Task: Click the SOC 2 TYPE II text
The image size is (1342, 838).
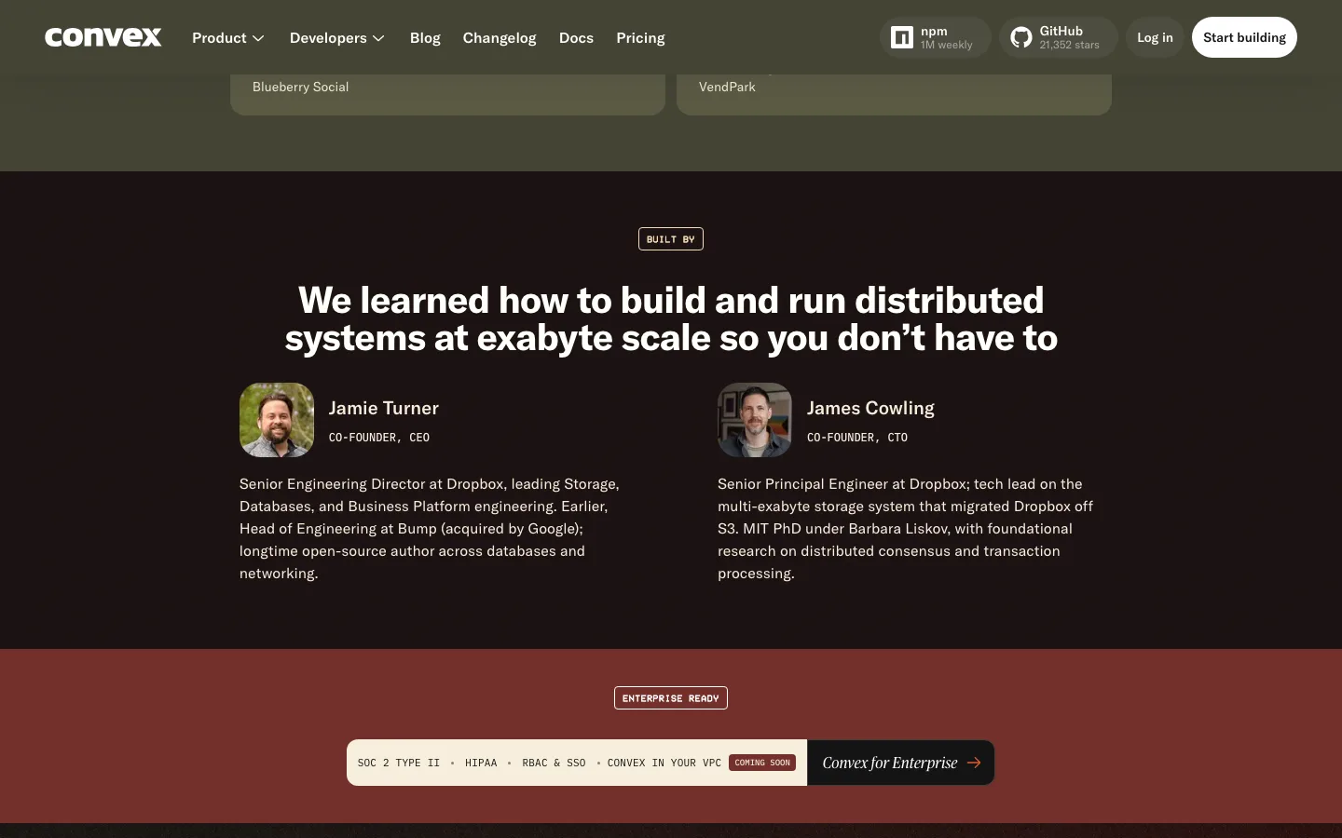Action: [399, 763]
